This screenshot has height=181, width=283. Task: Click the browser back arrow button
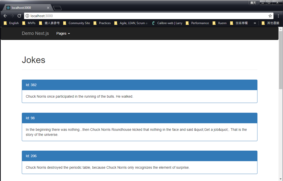point(5,16)
